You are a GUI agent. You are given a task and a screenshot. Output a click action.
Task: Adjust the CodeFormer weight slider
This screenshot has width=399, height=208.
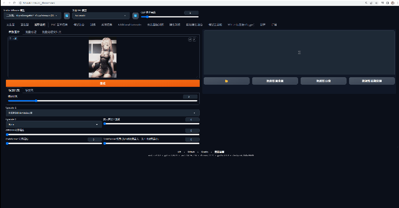coord(151,143)
